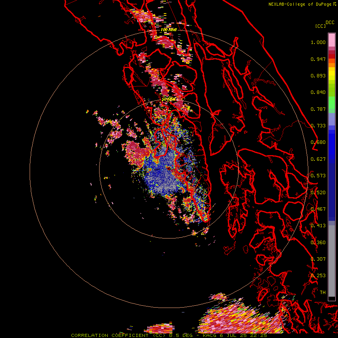The height and width of the screenshot is (338, 338).
Task: Click the TH threshold label on the legend
Action: tap(323, 293)
